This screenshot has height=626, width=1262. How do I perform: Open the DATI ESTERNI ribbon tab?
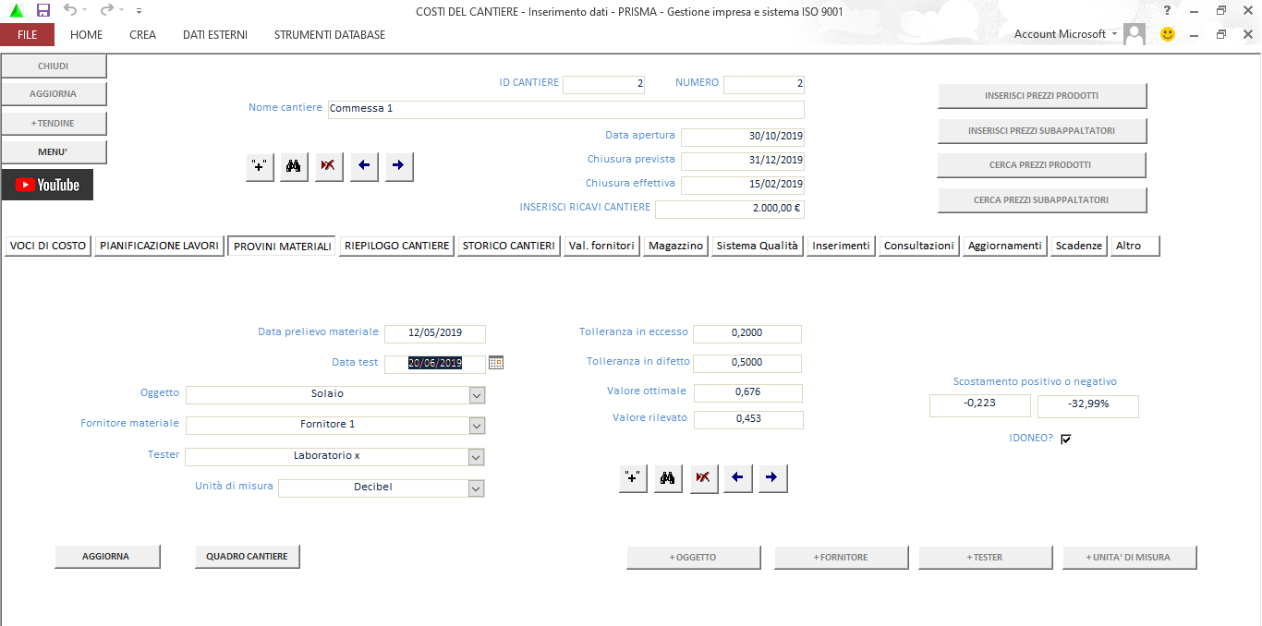[215, 34]
